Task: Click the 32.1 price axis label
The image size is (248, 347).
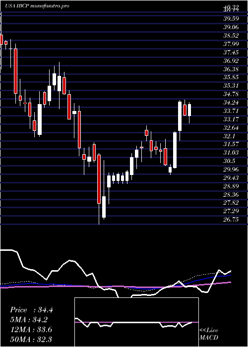Action: point(229,136)
